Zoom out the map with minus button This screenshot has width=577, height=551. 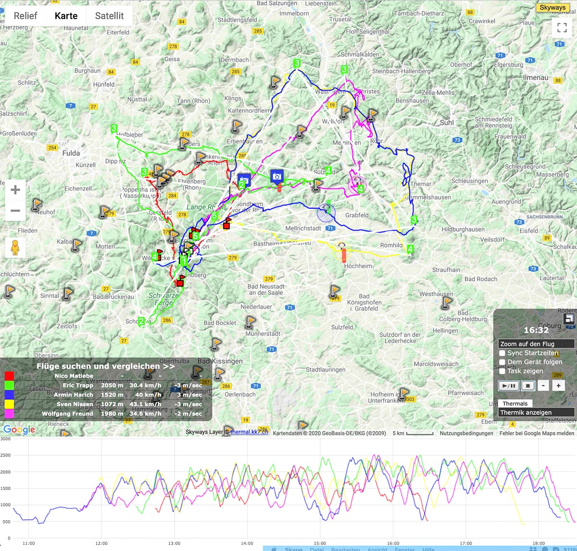[15, 211]
